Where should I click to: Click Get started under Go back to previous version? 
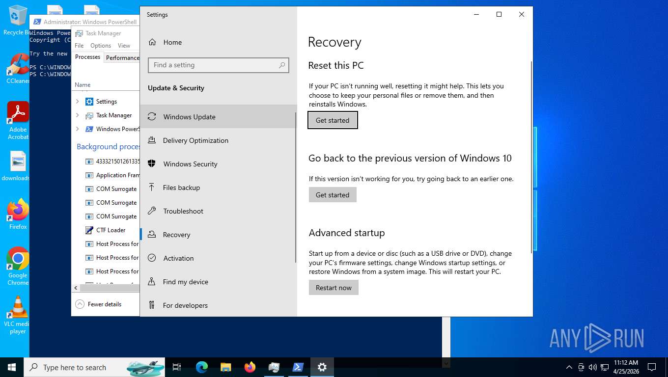coord(333,195)
